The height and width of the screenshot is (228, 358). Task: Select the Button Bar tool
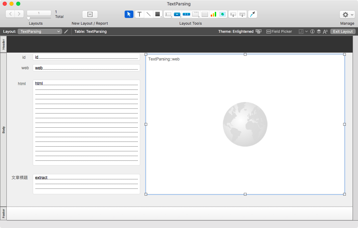[186, 14]
